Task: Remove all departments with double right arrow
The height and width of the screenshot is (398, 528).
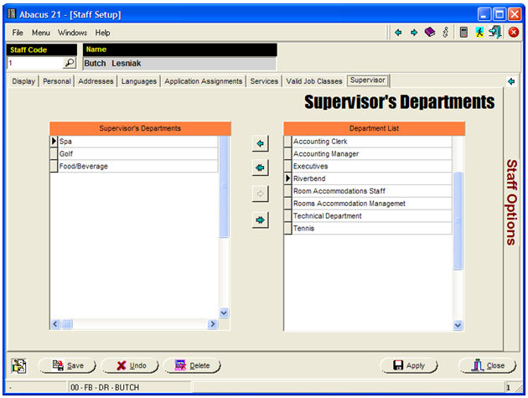Action: [260, 220]
